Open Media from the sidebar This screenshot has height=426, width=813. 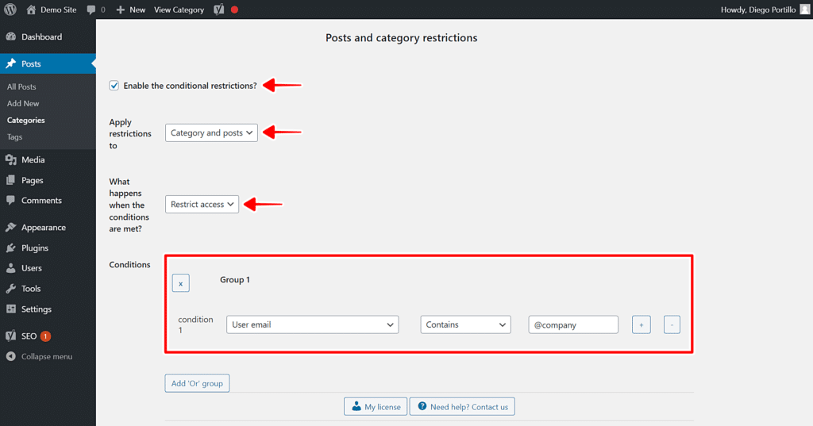(33, 159)
